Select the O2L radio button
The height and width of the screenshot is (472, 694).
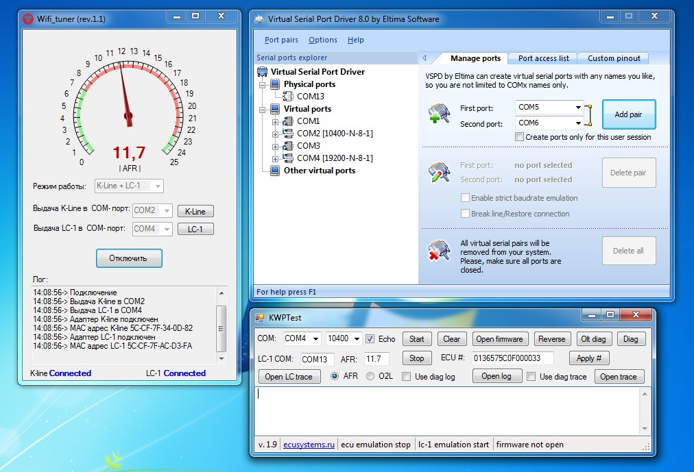coord(370,376)
